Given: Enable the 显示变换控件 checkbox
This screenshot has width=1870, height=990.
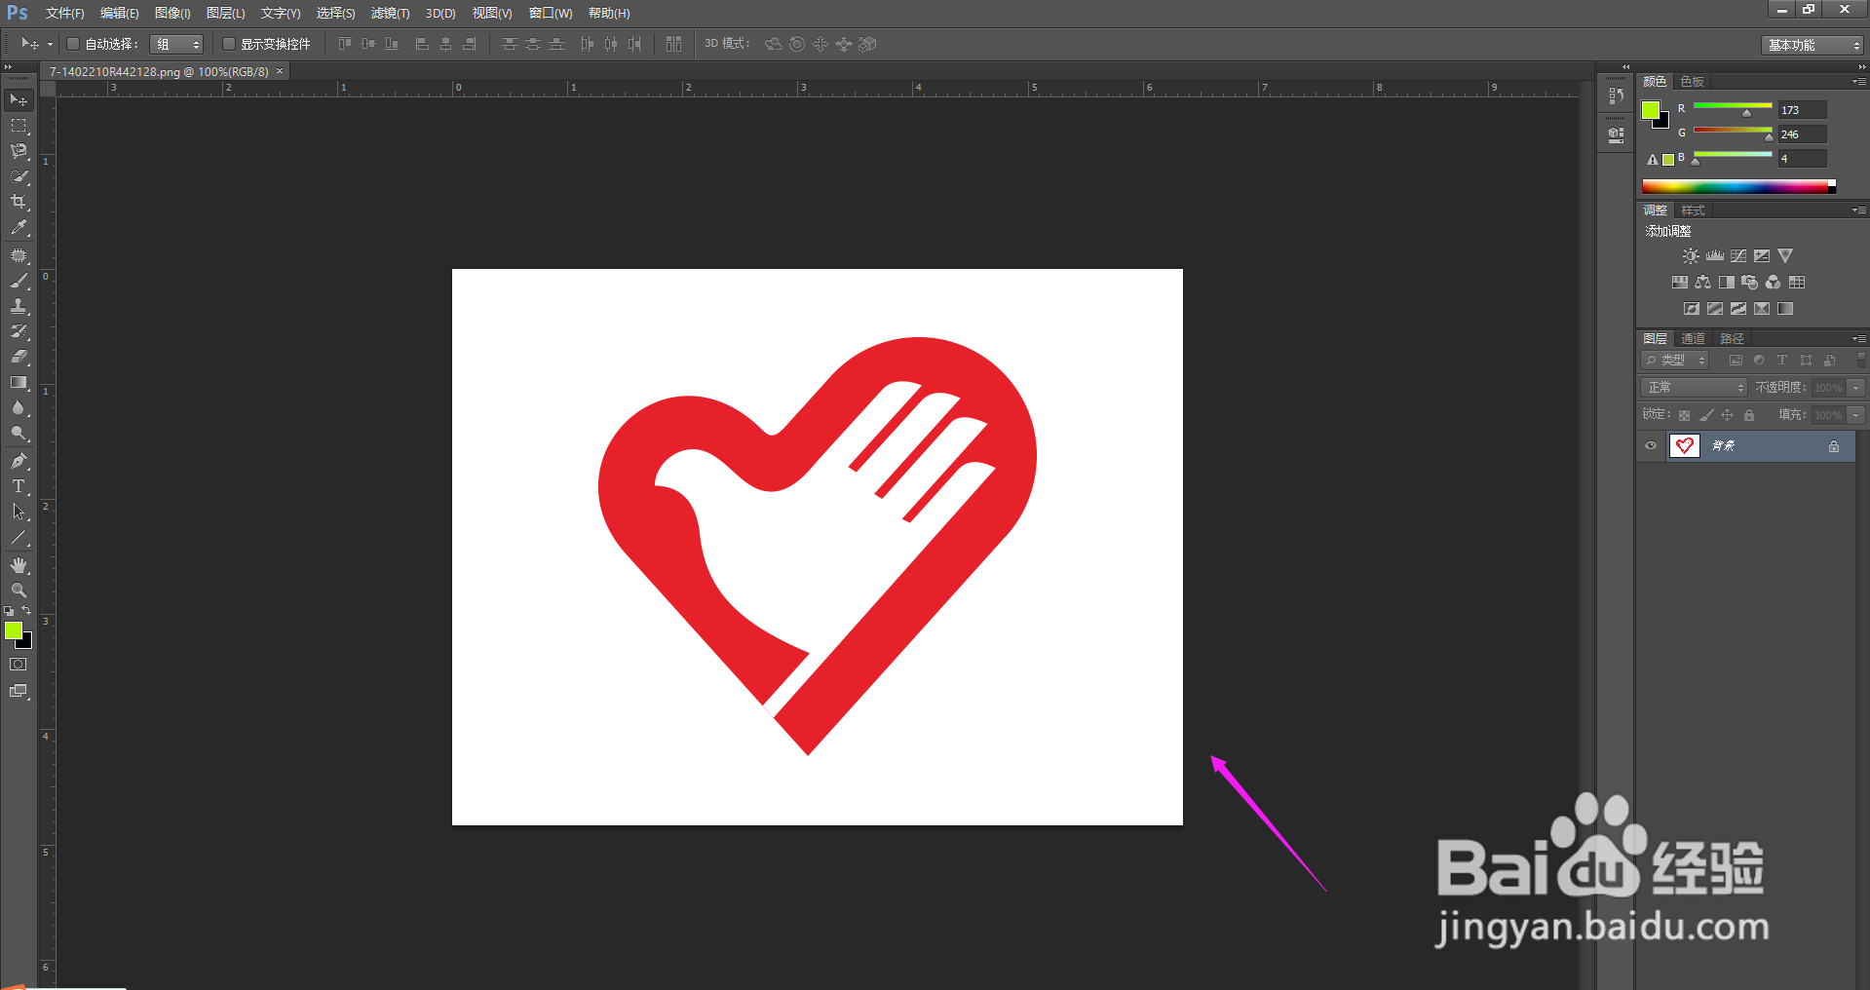Looking at the screenshot, I should tap(229, 44).
